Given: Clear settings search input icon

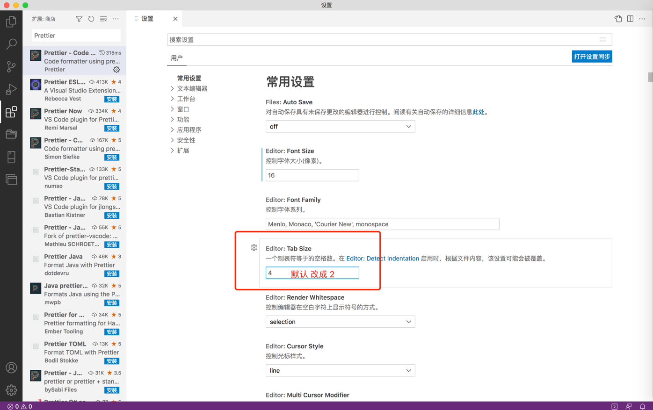Looking at the screenshot, I should (x=603, y=40).
